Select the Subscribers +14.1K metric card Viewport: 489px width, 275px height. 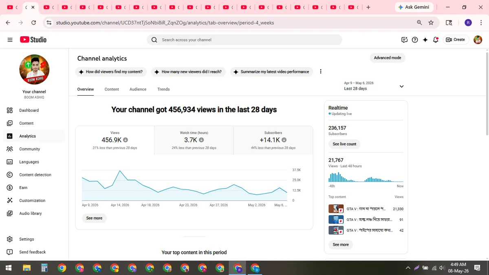tap(273, 141)
